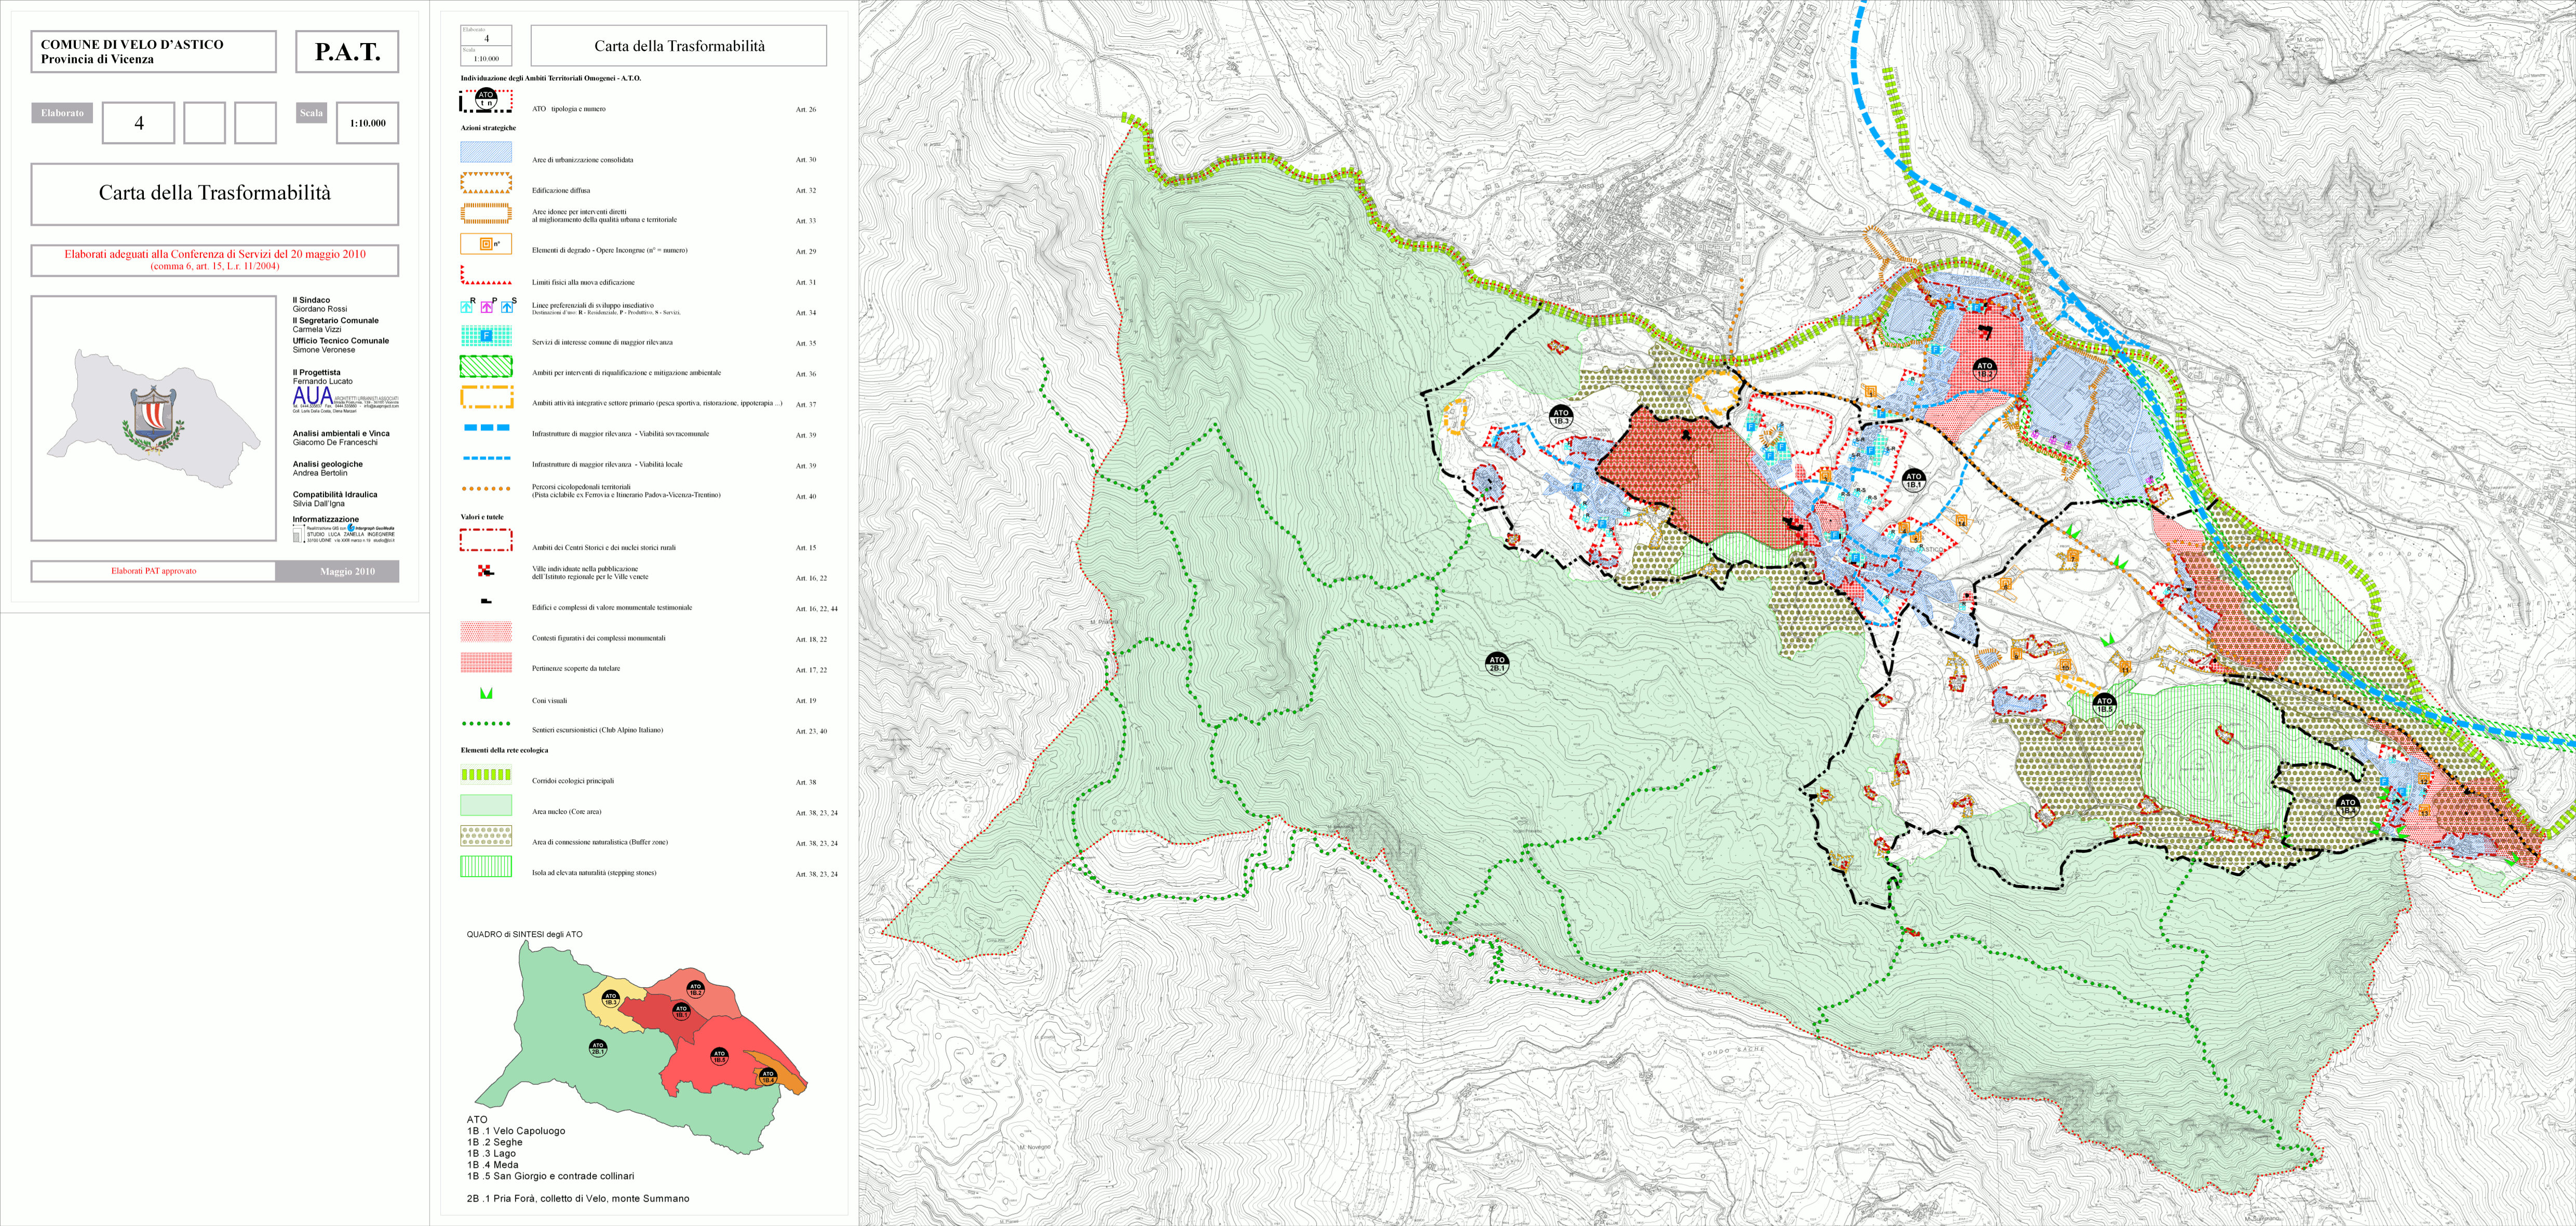Viewport: 2576px width, 1226px height.
Task: Click the Elementi di degrado orange square icon
Action: pyautogui.click(x=486, y=244)
